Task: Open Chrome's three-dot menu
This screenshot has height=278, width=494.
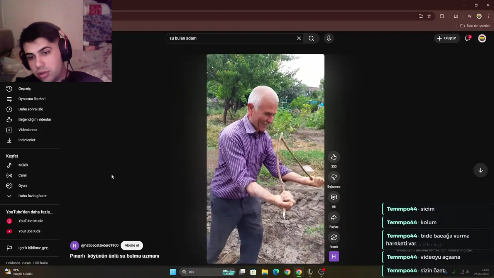Action: click(x=488, y=16)
